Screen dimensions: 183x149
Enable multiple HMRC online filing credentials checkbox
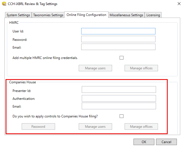click(x=122, y=58)
